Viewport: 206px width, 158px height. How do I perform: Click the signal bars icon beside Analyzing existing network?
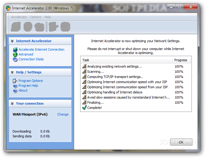84,66
